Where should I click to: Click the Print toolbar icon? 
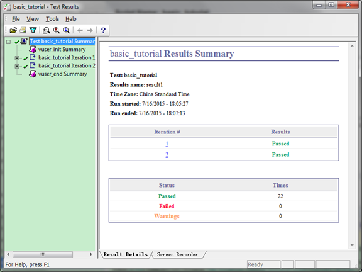pos(23,30)
